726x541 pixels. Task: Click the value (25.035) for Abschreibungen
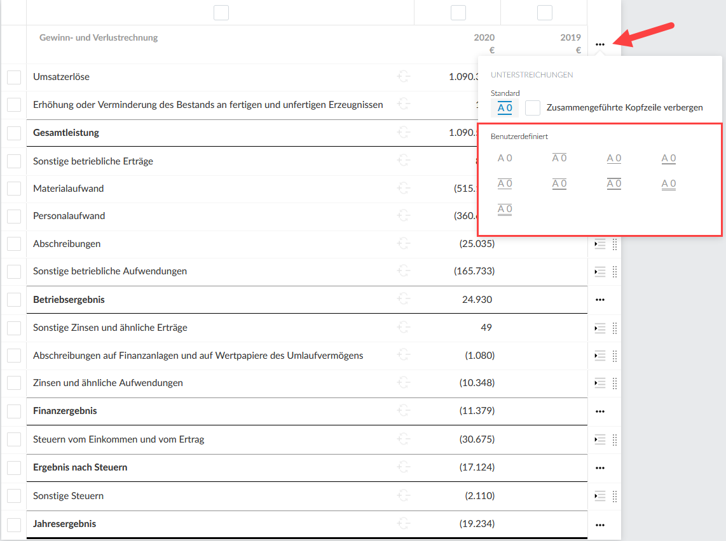(x=477, y=244)
